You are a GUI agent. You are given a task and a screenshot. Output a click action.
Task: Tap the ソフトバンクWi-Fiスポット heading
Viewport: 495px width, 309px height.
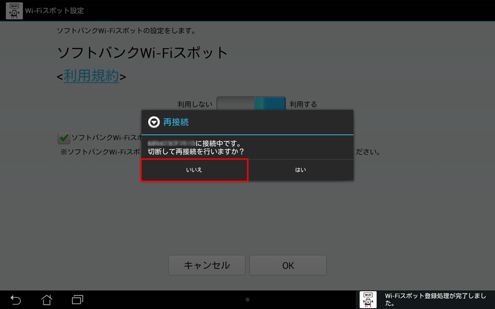click(143, 52)
